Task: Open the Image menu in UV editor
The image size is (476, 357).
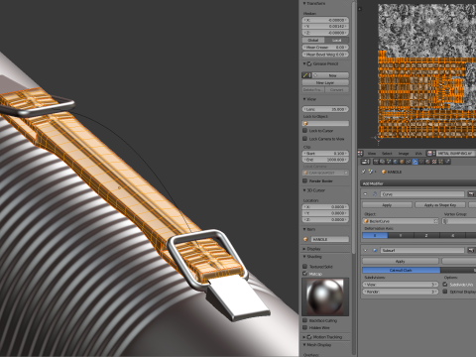Action: tap(404, 154)
